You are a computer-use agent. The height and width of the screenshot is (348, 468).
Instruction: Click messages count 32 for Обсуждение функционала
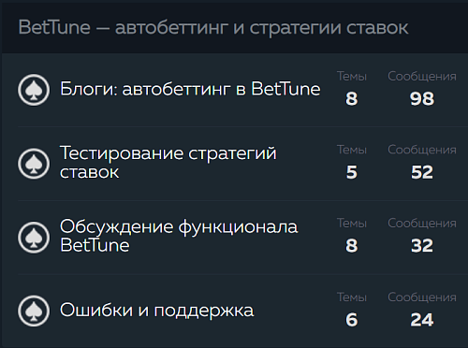pyautogui.click(x=422, y=246)
